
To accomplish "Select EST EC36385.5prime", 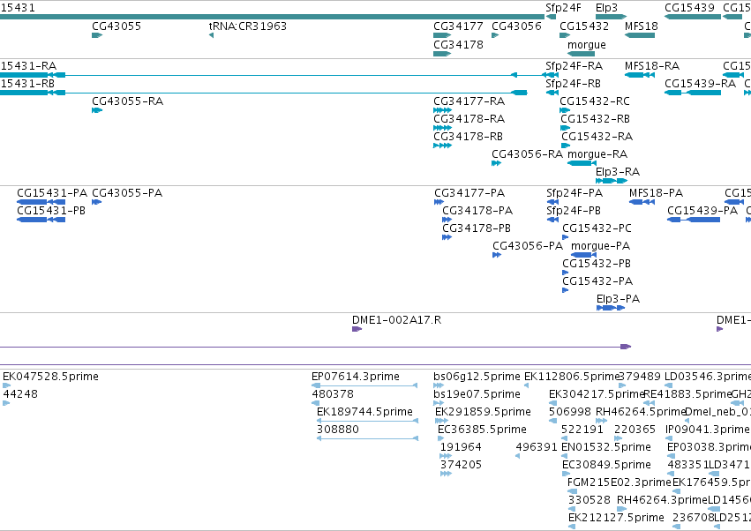I will pyautogui.click(x=482, y=430).
